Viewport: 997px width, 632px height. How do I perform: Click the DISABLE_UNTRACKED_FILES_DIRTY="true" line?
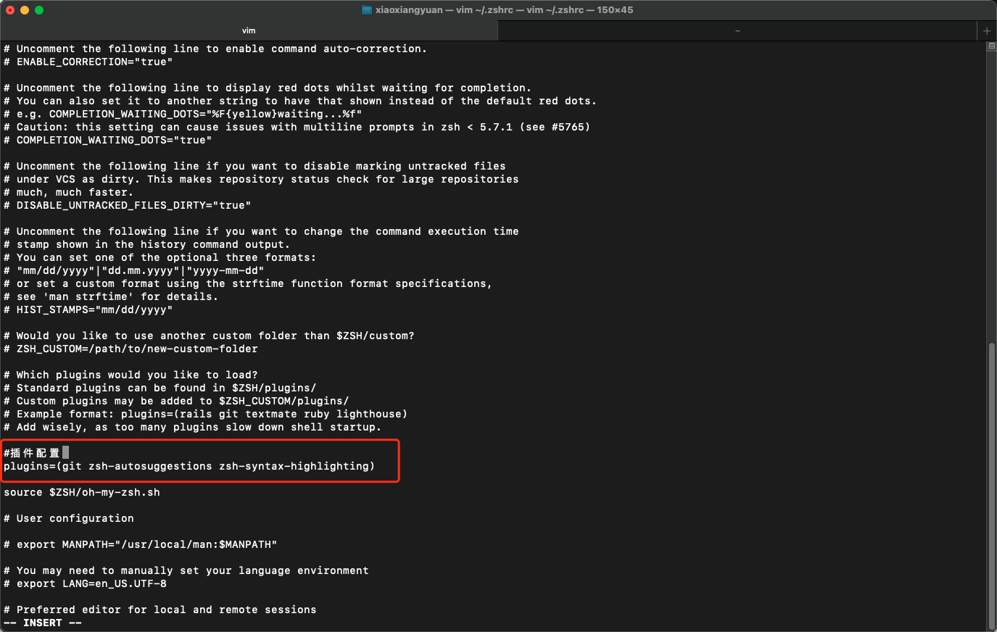pyautogui.click(x=128, y=205)
